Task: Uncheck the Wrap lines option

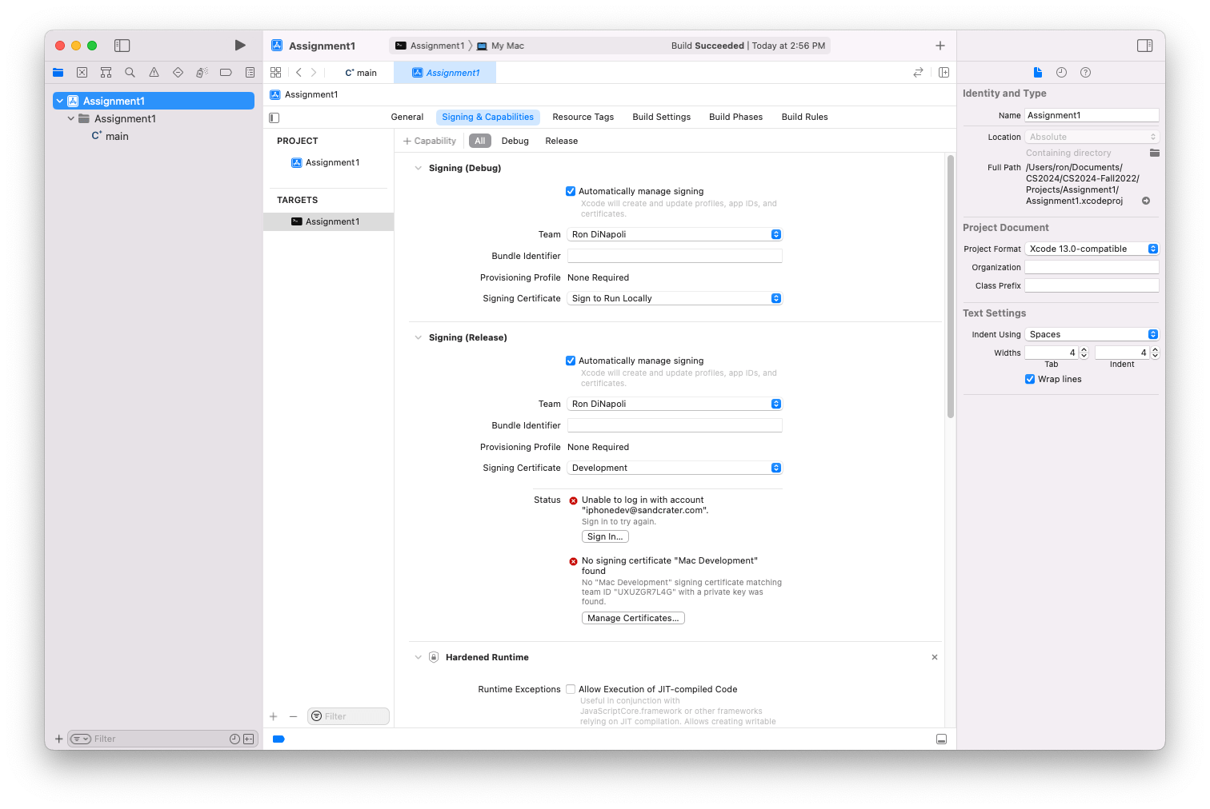Action: pyautogui.click(x=1030, y=379)
